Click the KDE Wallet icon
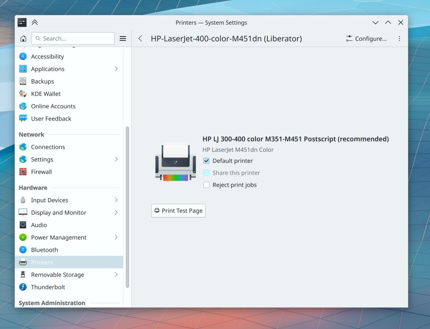The width and height of the screenshot is (430, 329). (x=23, y=94)
